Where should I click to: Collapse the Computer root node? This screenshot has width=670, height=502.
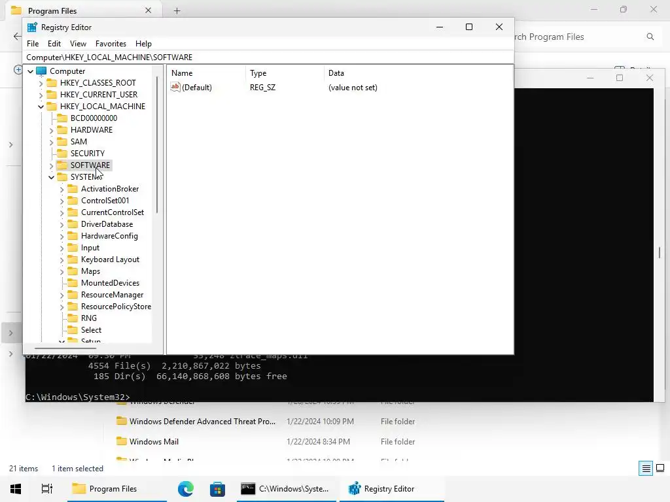coord(30,71)
